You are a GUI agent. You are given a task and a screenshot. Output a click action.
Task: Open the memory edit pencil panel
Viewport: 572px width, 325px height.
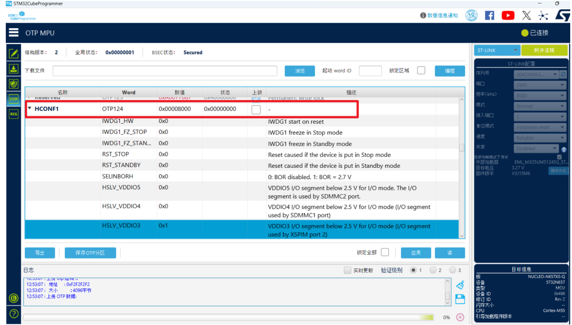click(13, 53)
